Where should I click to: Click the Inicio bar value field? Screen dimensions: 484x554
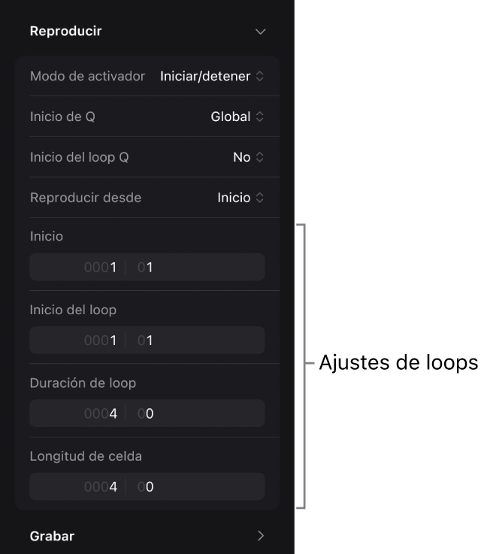click(x=101, y=267)
